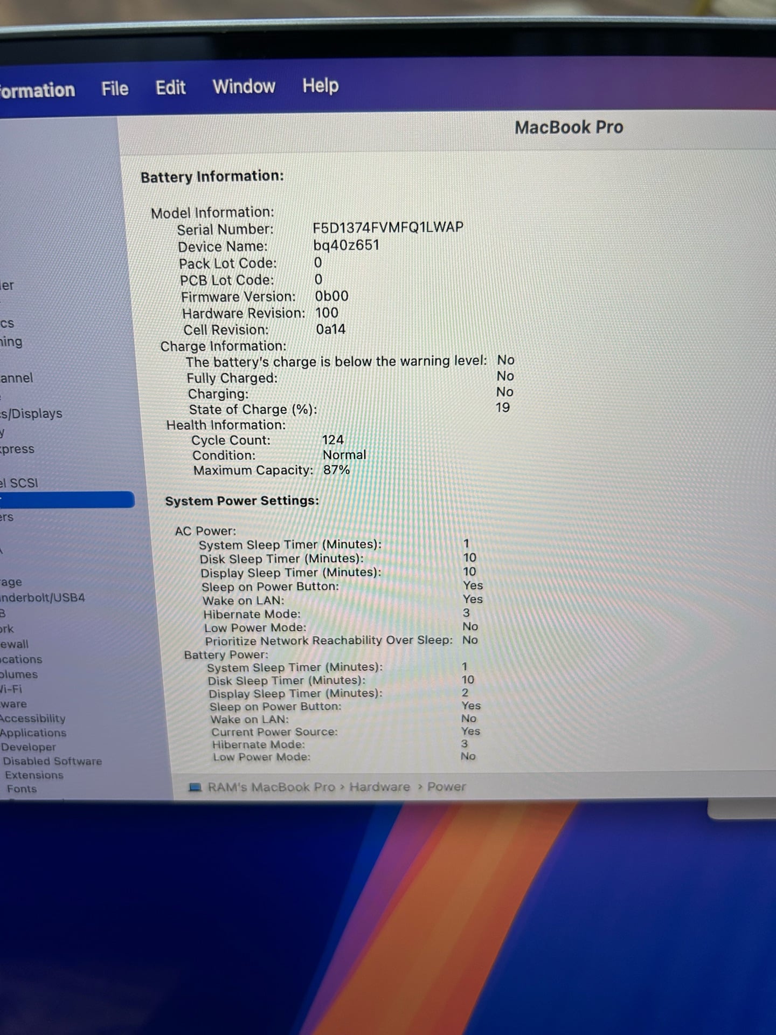Select Accessibility in the sidebar

(33, 719)
